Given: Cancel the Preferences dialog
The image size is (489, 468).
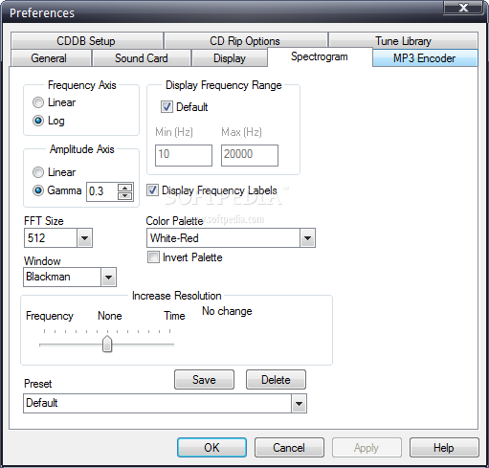Looking at the screenshot, I should pos(289,448).
